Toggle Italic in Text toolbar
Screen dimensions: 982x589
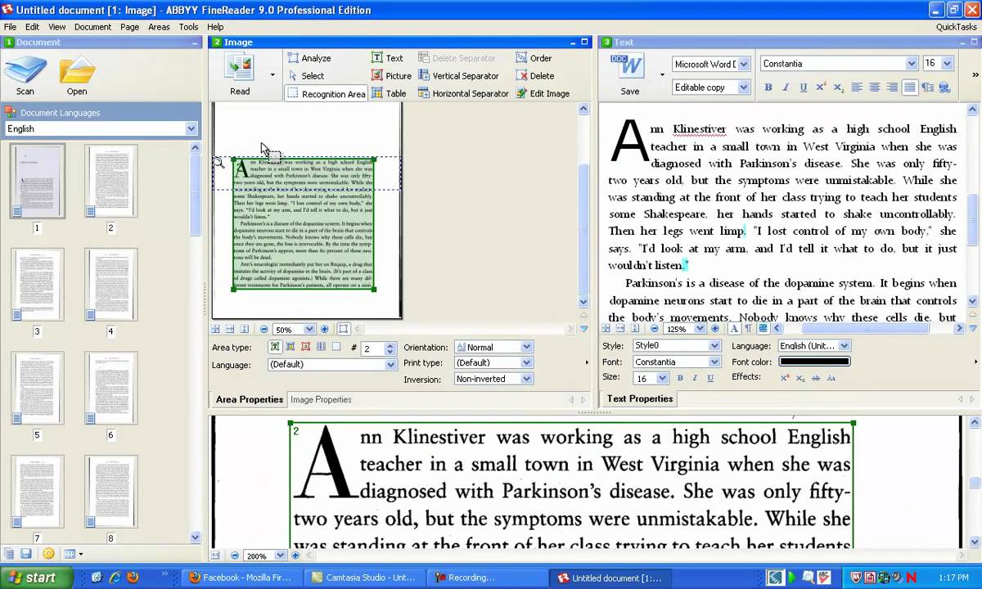tap(786, 88)
